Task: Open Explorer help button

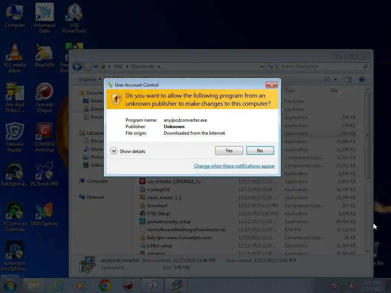Action: [x=362, y=79]
